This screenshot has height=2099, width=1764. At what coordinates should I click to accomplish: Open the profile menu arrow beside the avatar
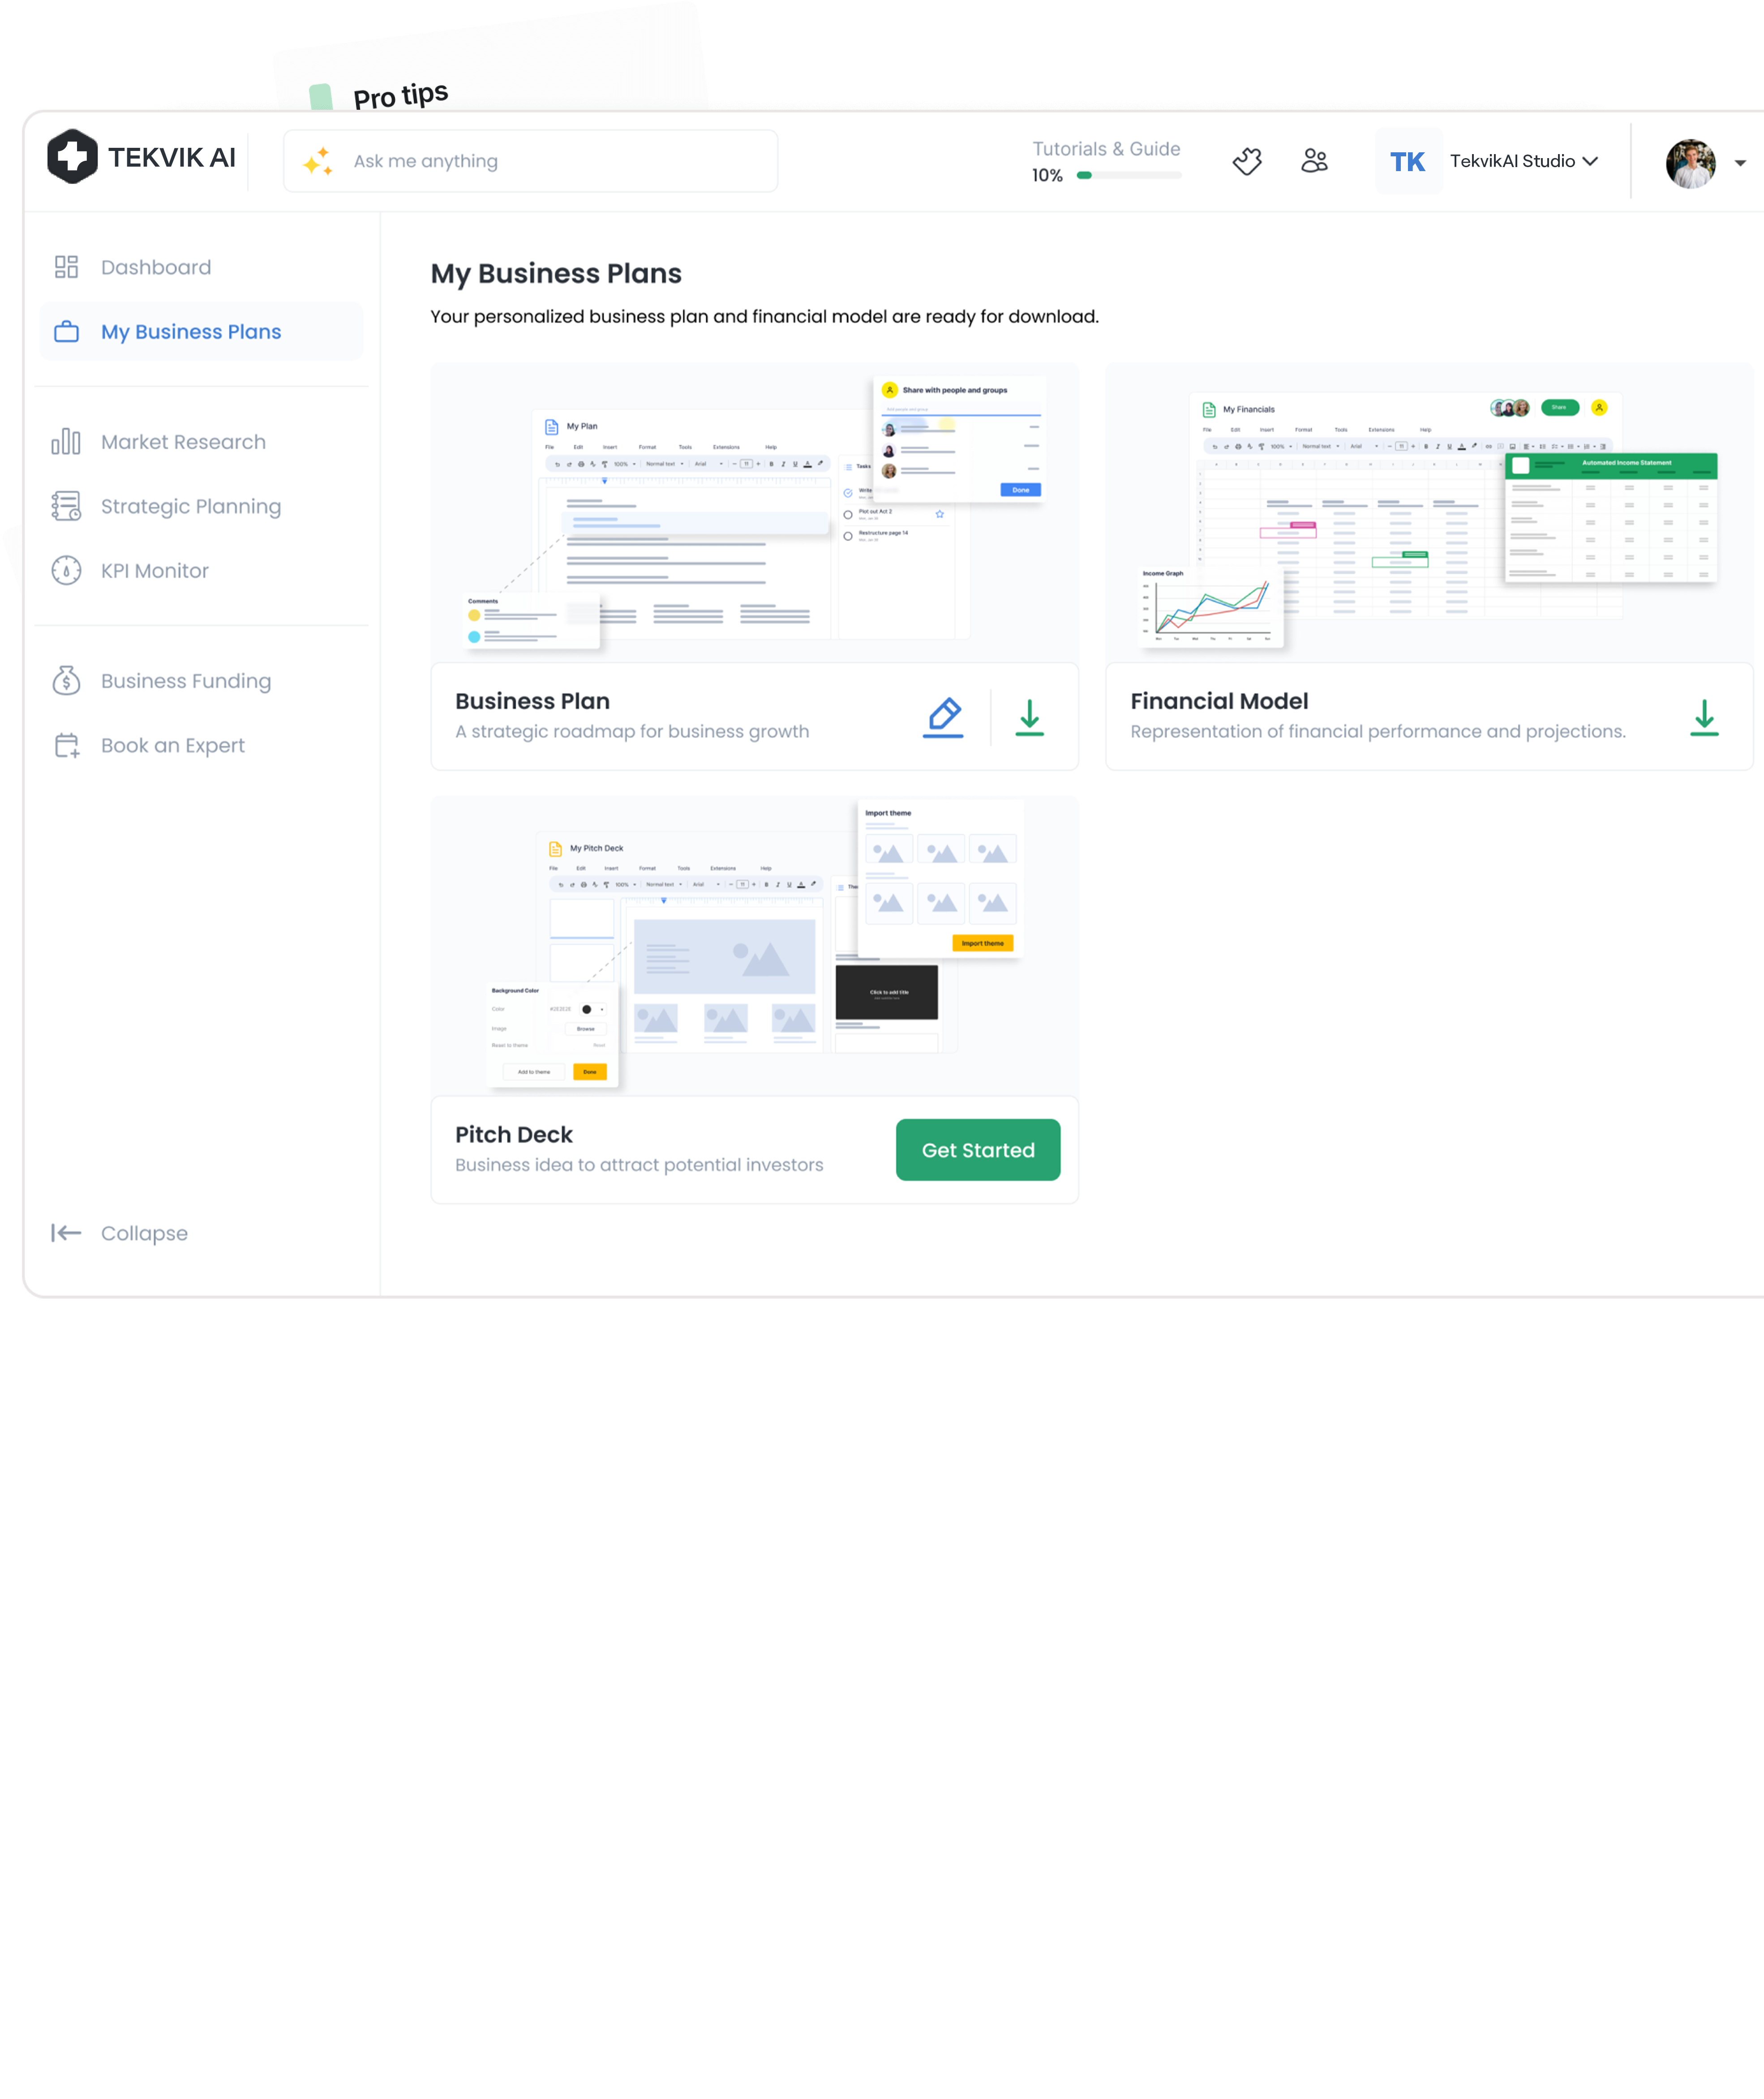pos(1739,163)
